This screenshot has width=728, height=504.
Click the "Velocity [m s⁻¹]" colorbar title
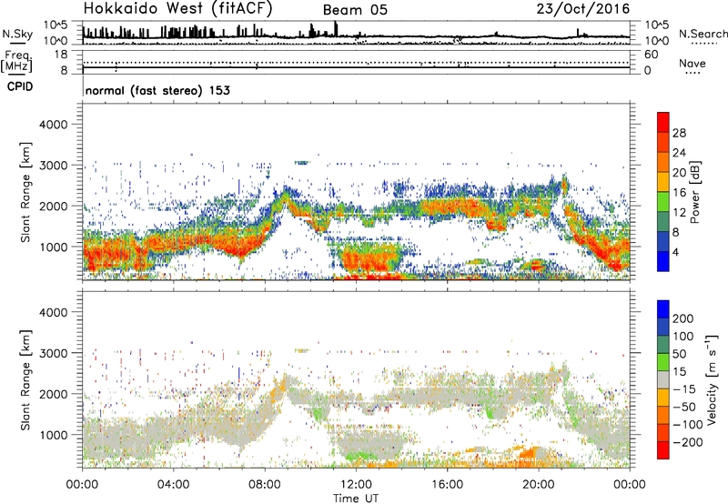pyautogui.click(x=712, y=379)
